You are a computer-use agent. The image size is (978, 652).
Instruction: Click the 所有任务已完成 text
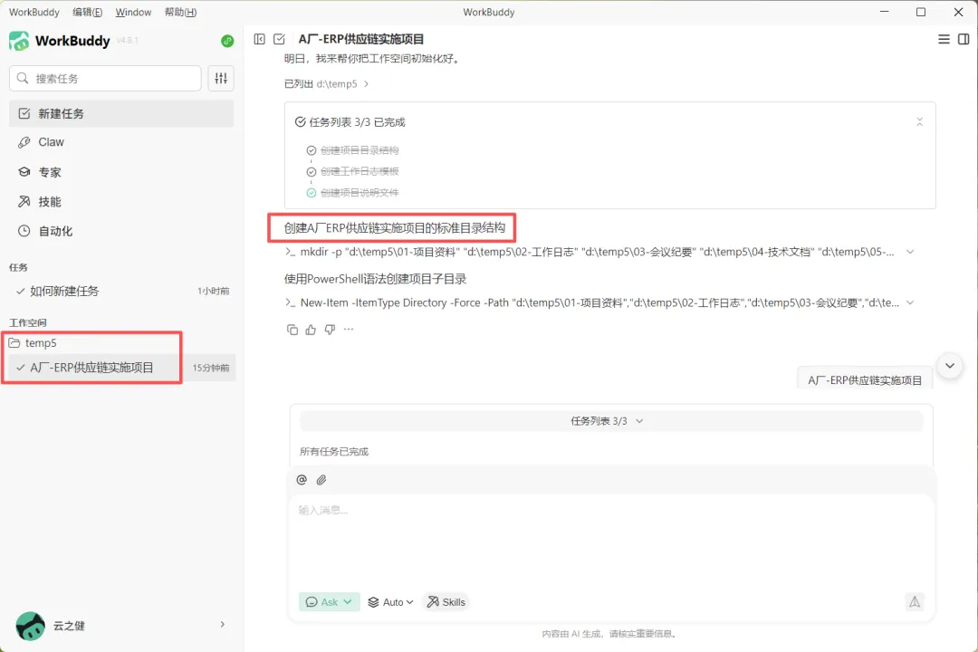(334, 451)
